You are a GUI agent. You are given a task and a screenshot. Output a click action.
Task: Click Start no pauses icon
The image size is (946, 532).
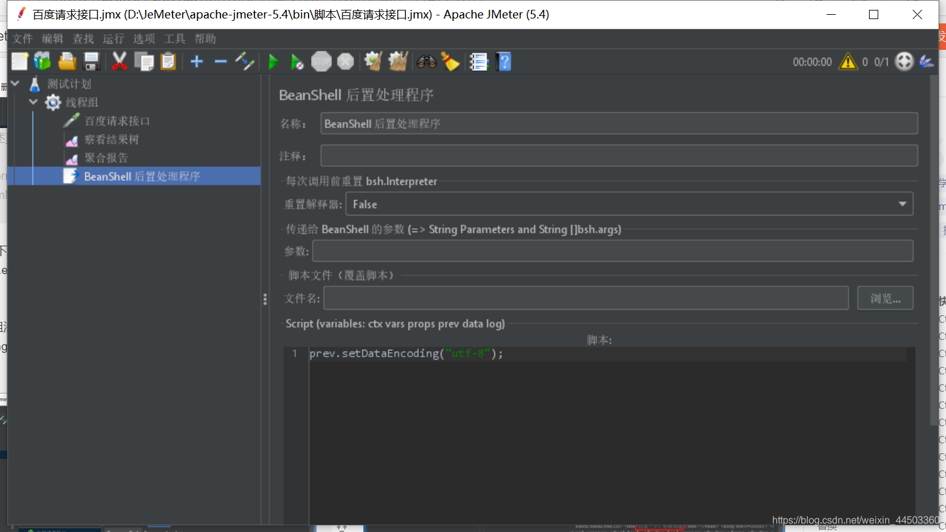297,62
